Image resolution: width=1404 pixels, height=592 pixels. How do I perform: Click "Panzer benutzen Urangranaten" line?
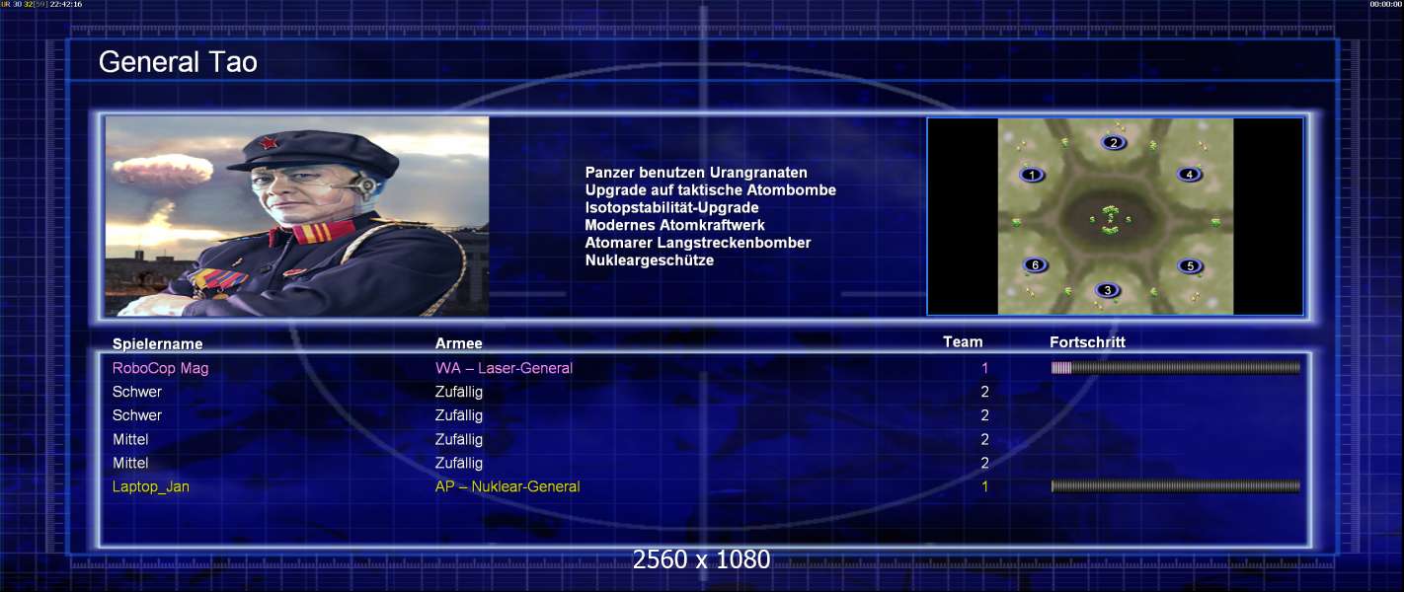tap(696, 173)
